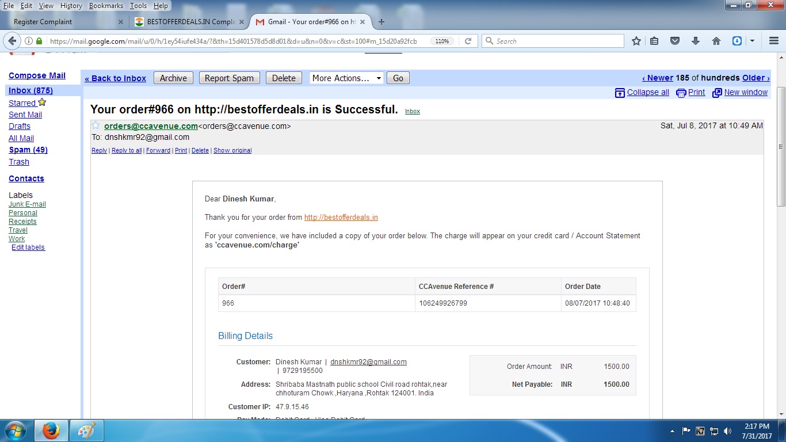This screenshot has height=442, width=786.
Task: Click the blue download add-on icon
Action: [x=737, y=41]
